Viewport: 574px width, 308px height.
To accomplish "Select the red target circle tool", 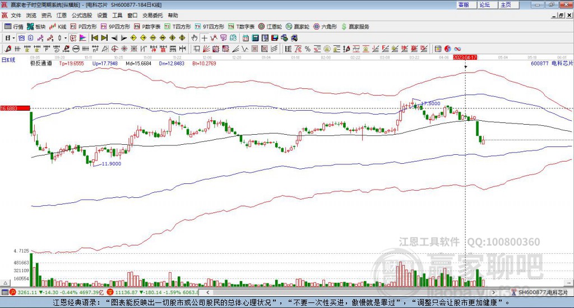I will (x=114, y=49).
